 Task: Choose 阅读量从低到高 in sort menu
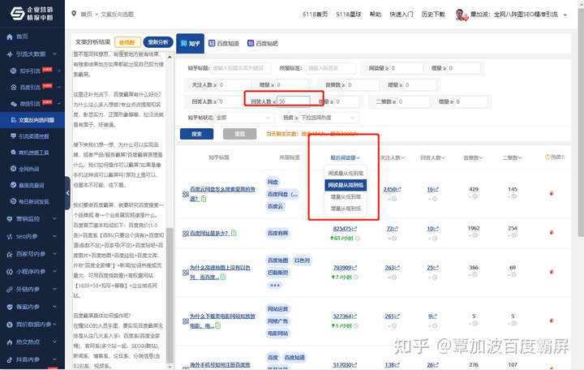point(346,174)
